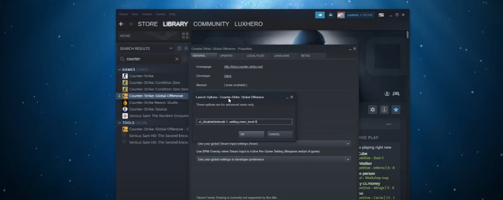Switch to the LANGUAGE properties tab
This screenshot has height=200, width=503.
pos(285,56)
